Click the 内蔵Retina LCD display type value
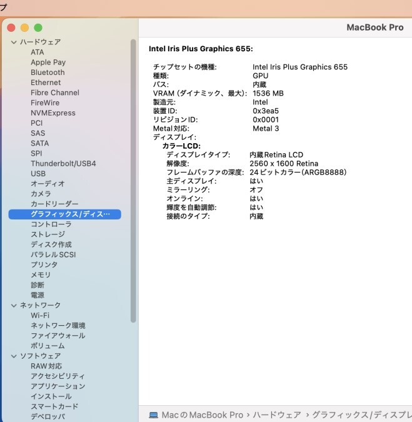Image resolution: width=412 pixels, height=422 pixels. [x=276, y=155]
